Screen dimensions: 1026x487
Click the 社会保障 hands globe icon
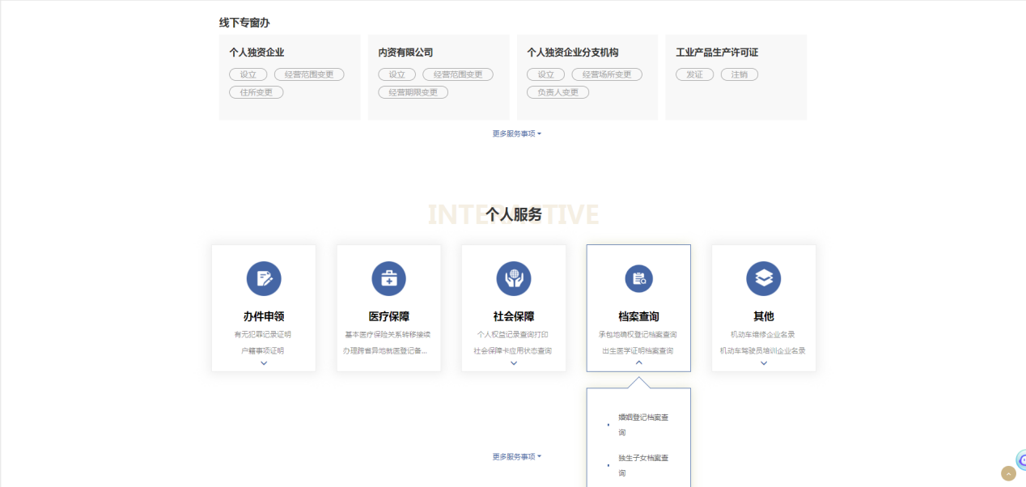coord(514,278)
